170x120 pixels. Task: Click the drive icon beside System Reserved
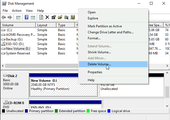[x=3, y=53]
